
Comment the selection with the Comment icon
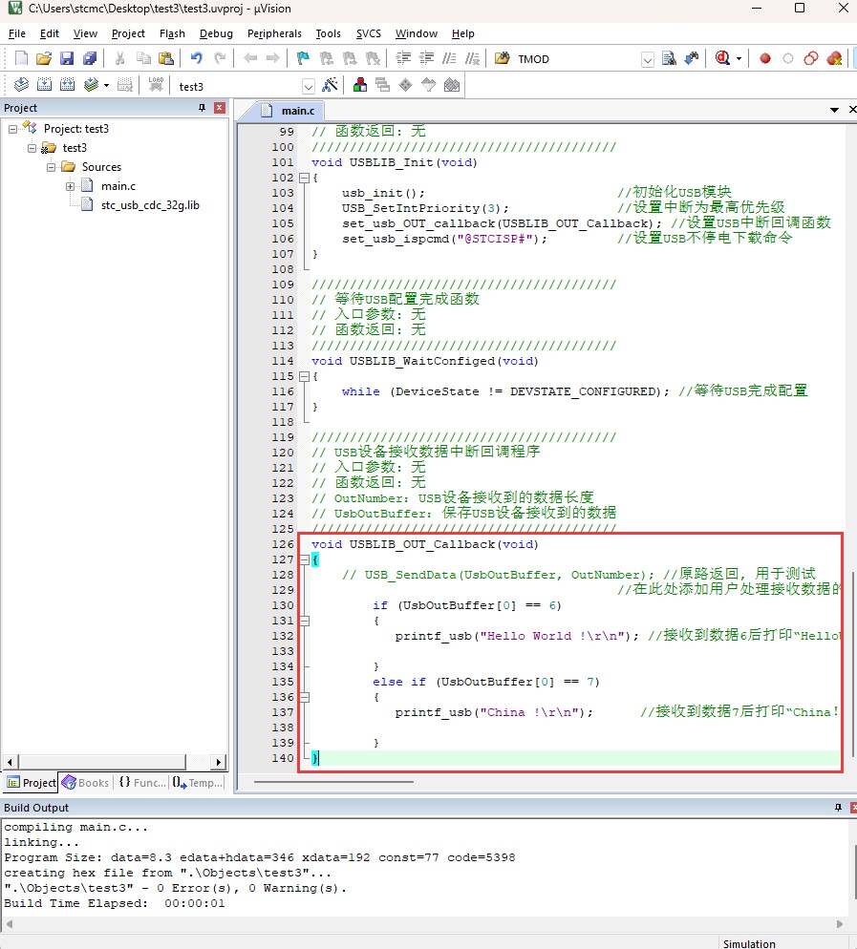pyautogui.click(x=449, y=58)
